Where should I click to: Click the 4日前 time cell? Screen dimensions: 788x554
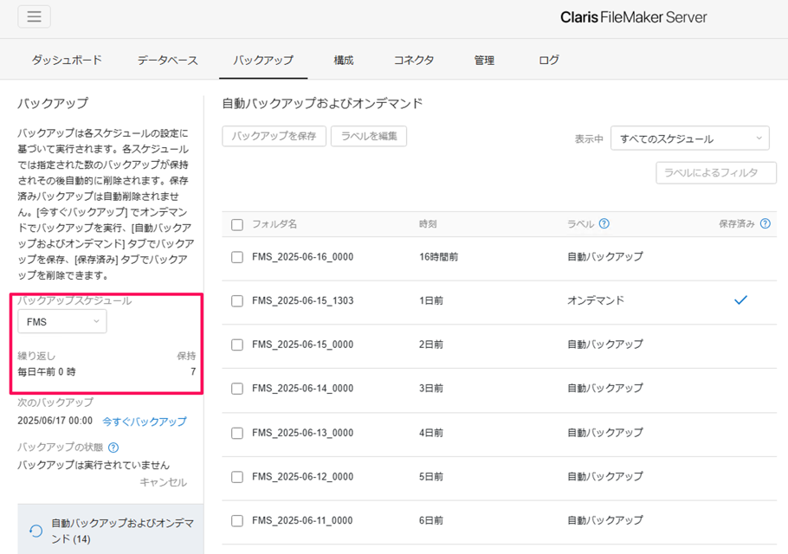pos(431,433)
